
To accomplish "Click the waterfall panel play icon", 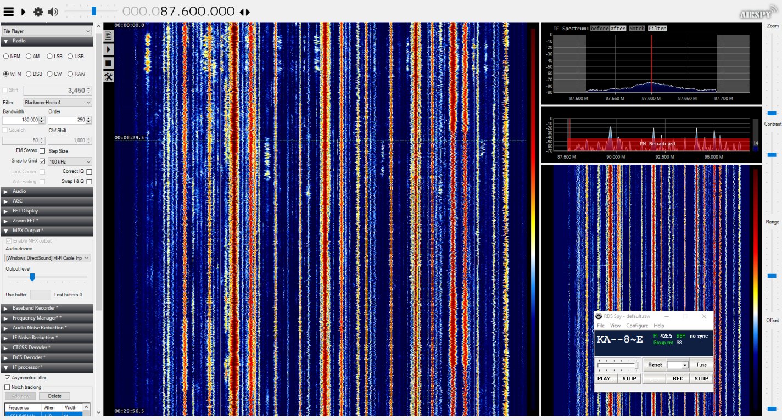I will pyautogui.click(x=109, y=49).
